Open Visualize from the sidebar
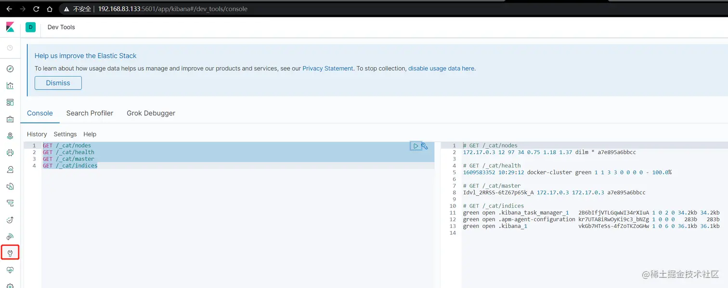Image resolution: width=728 pixels, height=288 pixels. point(10,85)
